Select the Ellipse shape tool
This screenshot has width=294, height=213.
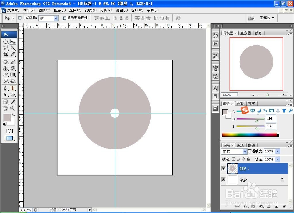[x=13, y=94]
